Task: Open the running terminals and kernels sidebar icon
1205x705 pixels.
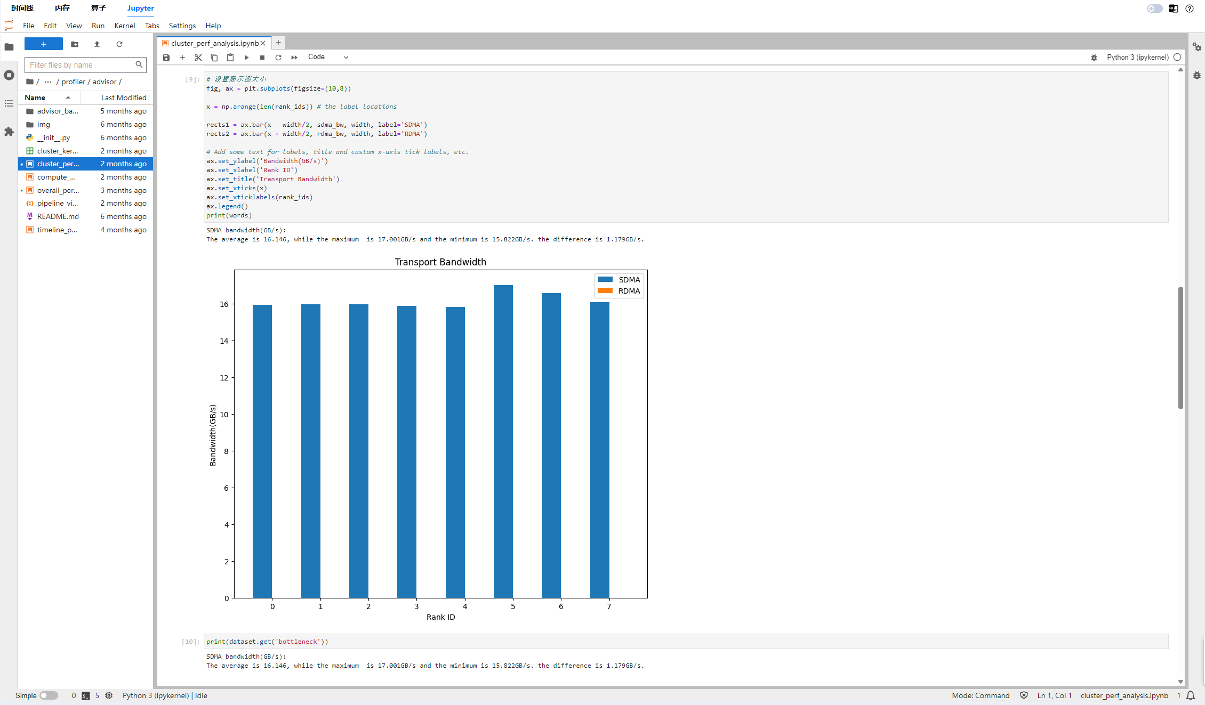Action: point(9,75)
